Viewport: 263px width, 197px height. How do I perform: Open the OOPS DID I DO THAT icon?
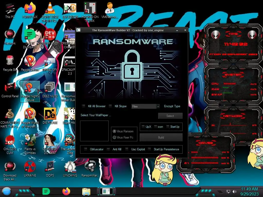pyautogui.click(x=50, y=144)
